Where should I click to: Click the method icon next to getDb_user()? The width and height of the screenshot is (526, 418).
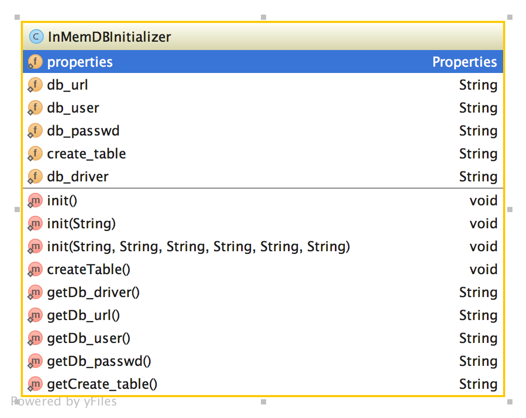(35, 338)
